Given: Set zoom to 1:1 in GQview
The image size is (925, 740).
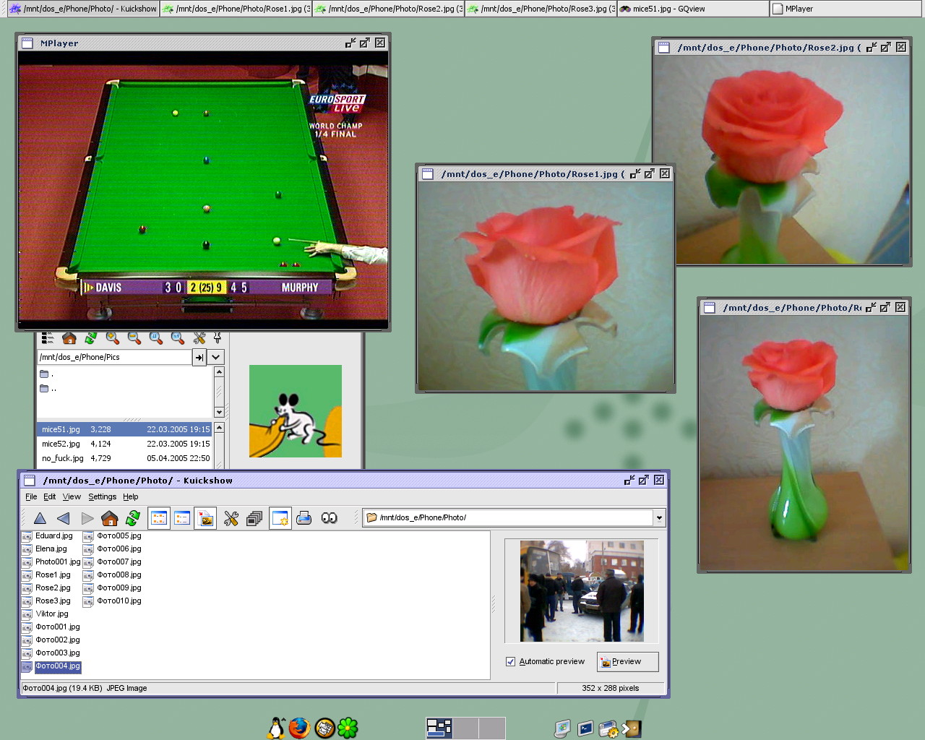Looking at the screenshot, I should click(178, 338).
